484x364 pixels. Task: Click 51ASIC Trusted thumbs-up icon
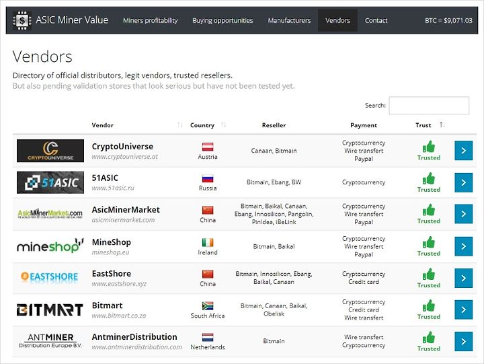click(429, 178)
